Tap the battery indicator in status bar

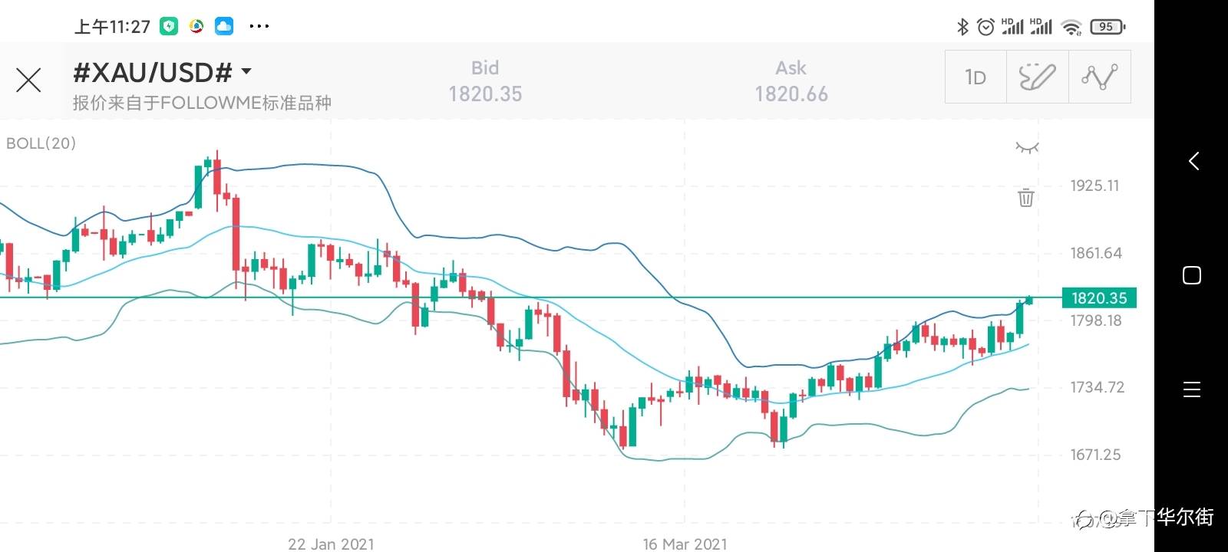[x=1107, y=27]
